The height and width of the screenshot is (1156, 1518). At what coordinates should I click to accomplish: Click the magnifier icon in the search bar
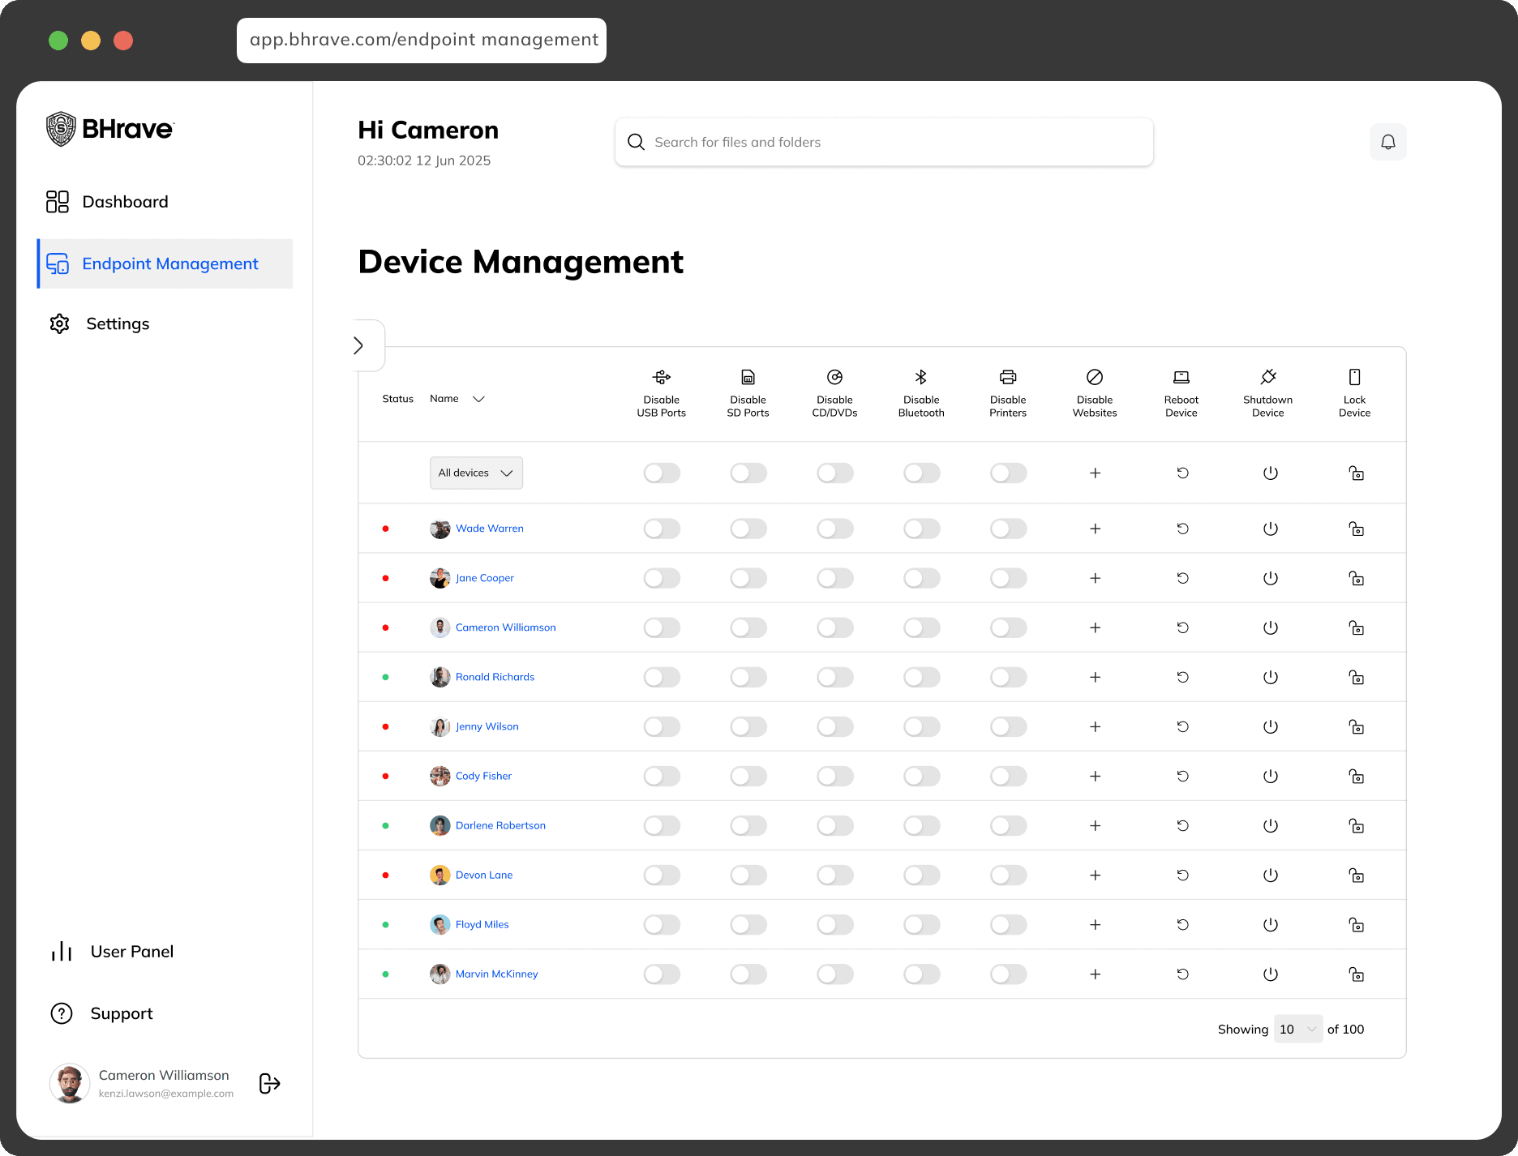click(x=637, y=142)
